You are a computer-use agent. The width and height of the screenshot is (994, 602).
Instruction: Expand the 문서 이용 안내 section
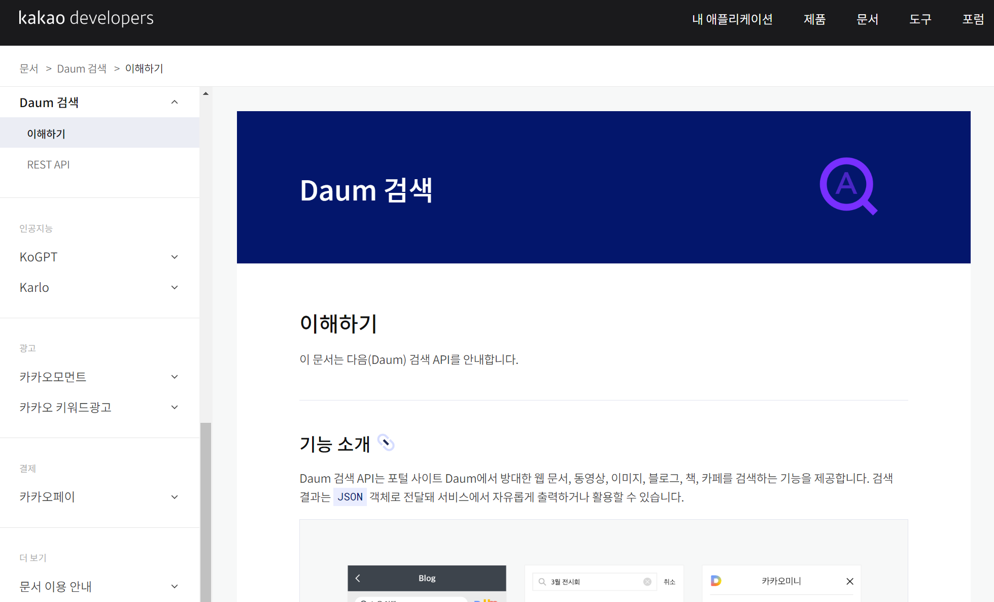coord(175,586)
